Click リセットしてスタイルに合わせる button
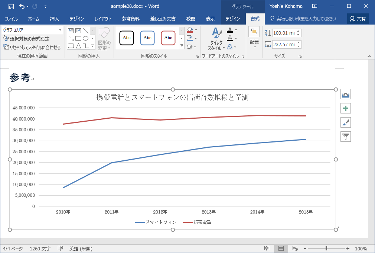 (32, 47)
